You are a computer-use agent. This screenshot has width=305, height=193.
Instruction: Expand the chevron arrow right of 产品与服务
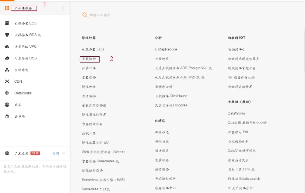pyautogui.click(x=63, y=8)
